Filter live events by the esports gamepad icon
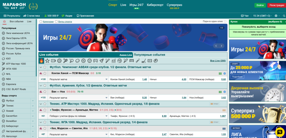The height and width of the screenshot is (138, 286). (x=95, y=60)
